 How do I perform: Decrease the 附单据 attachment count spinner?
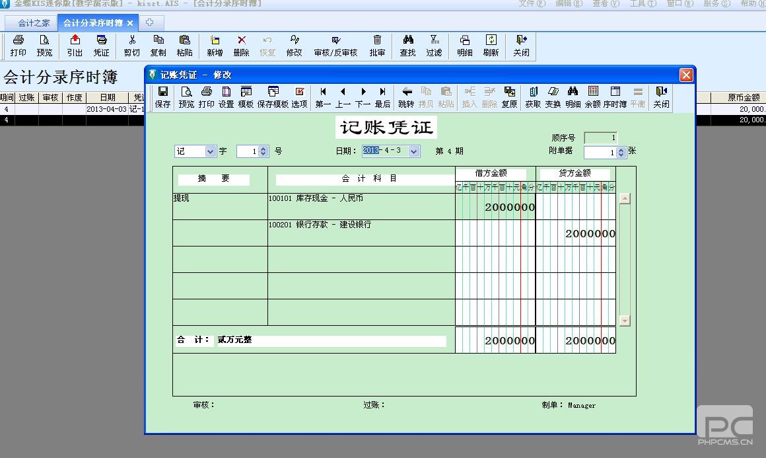621,155
